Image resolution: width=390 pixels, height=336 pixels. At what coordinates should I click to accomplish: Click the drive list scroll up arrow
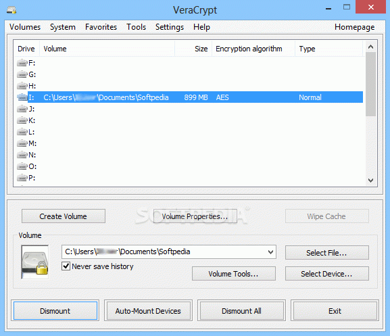coord(370,47)
